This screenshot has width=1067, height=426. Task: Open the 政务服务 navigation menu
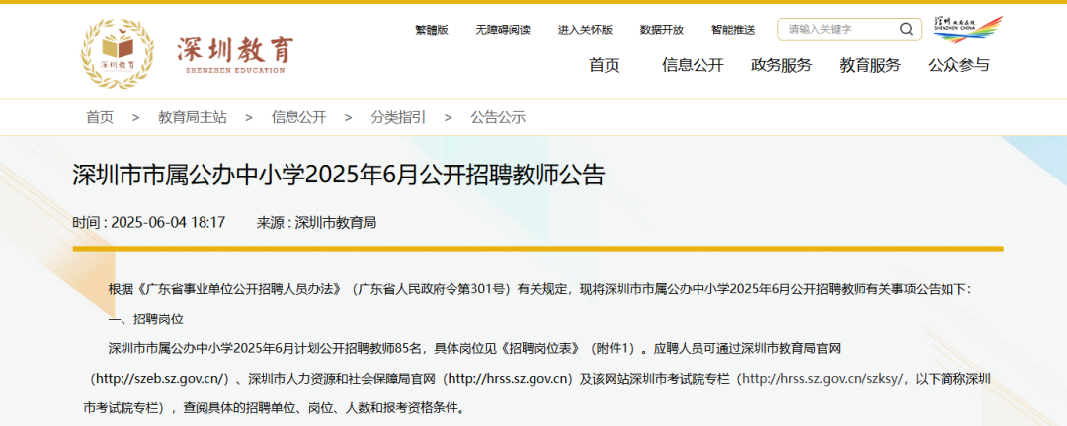coord(780,66)
